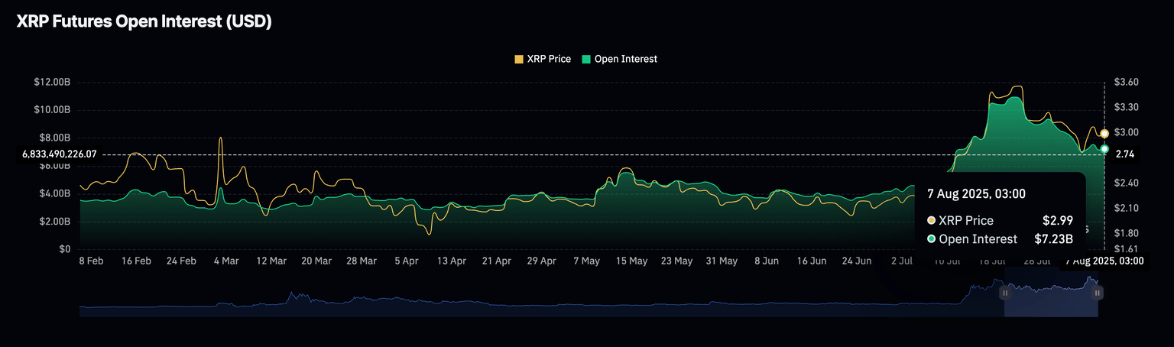The width and height of the screenshot is (1174, 347).
Task: Click the left range selector handle
Action: [x=1005, y=292]
